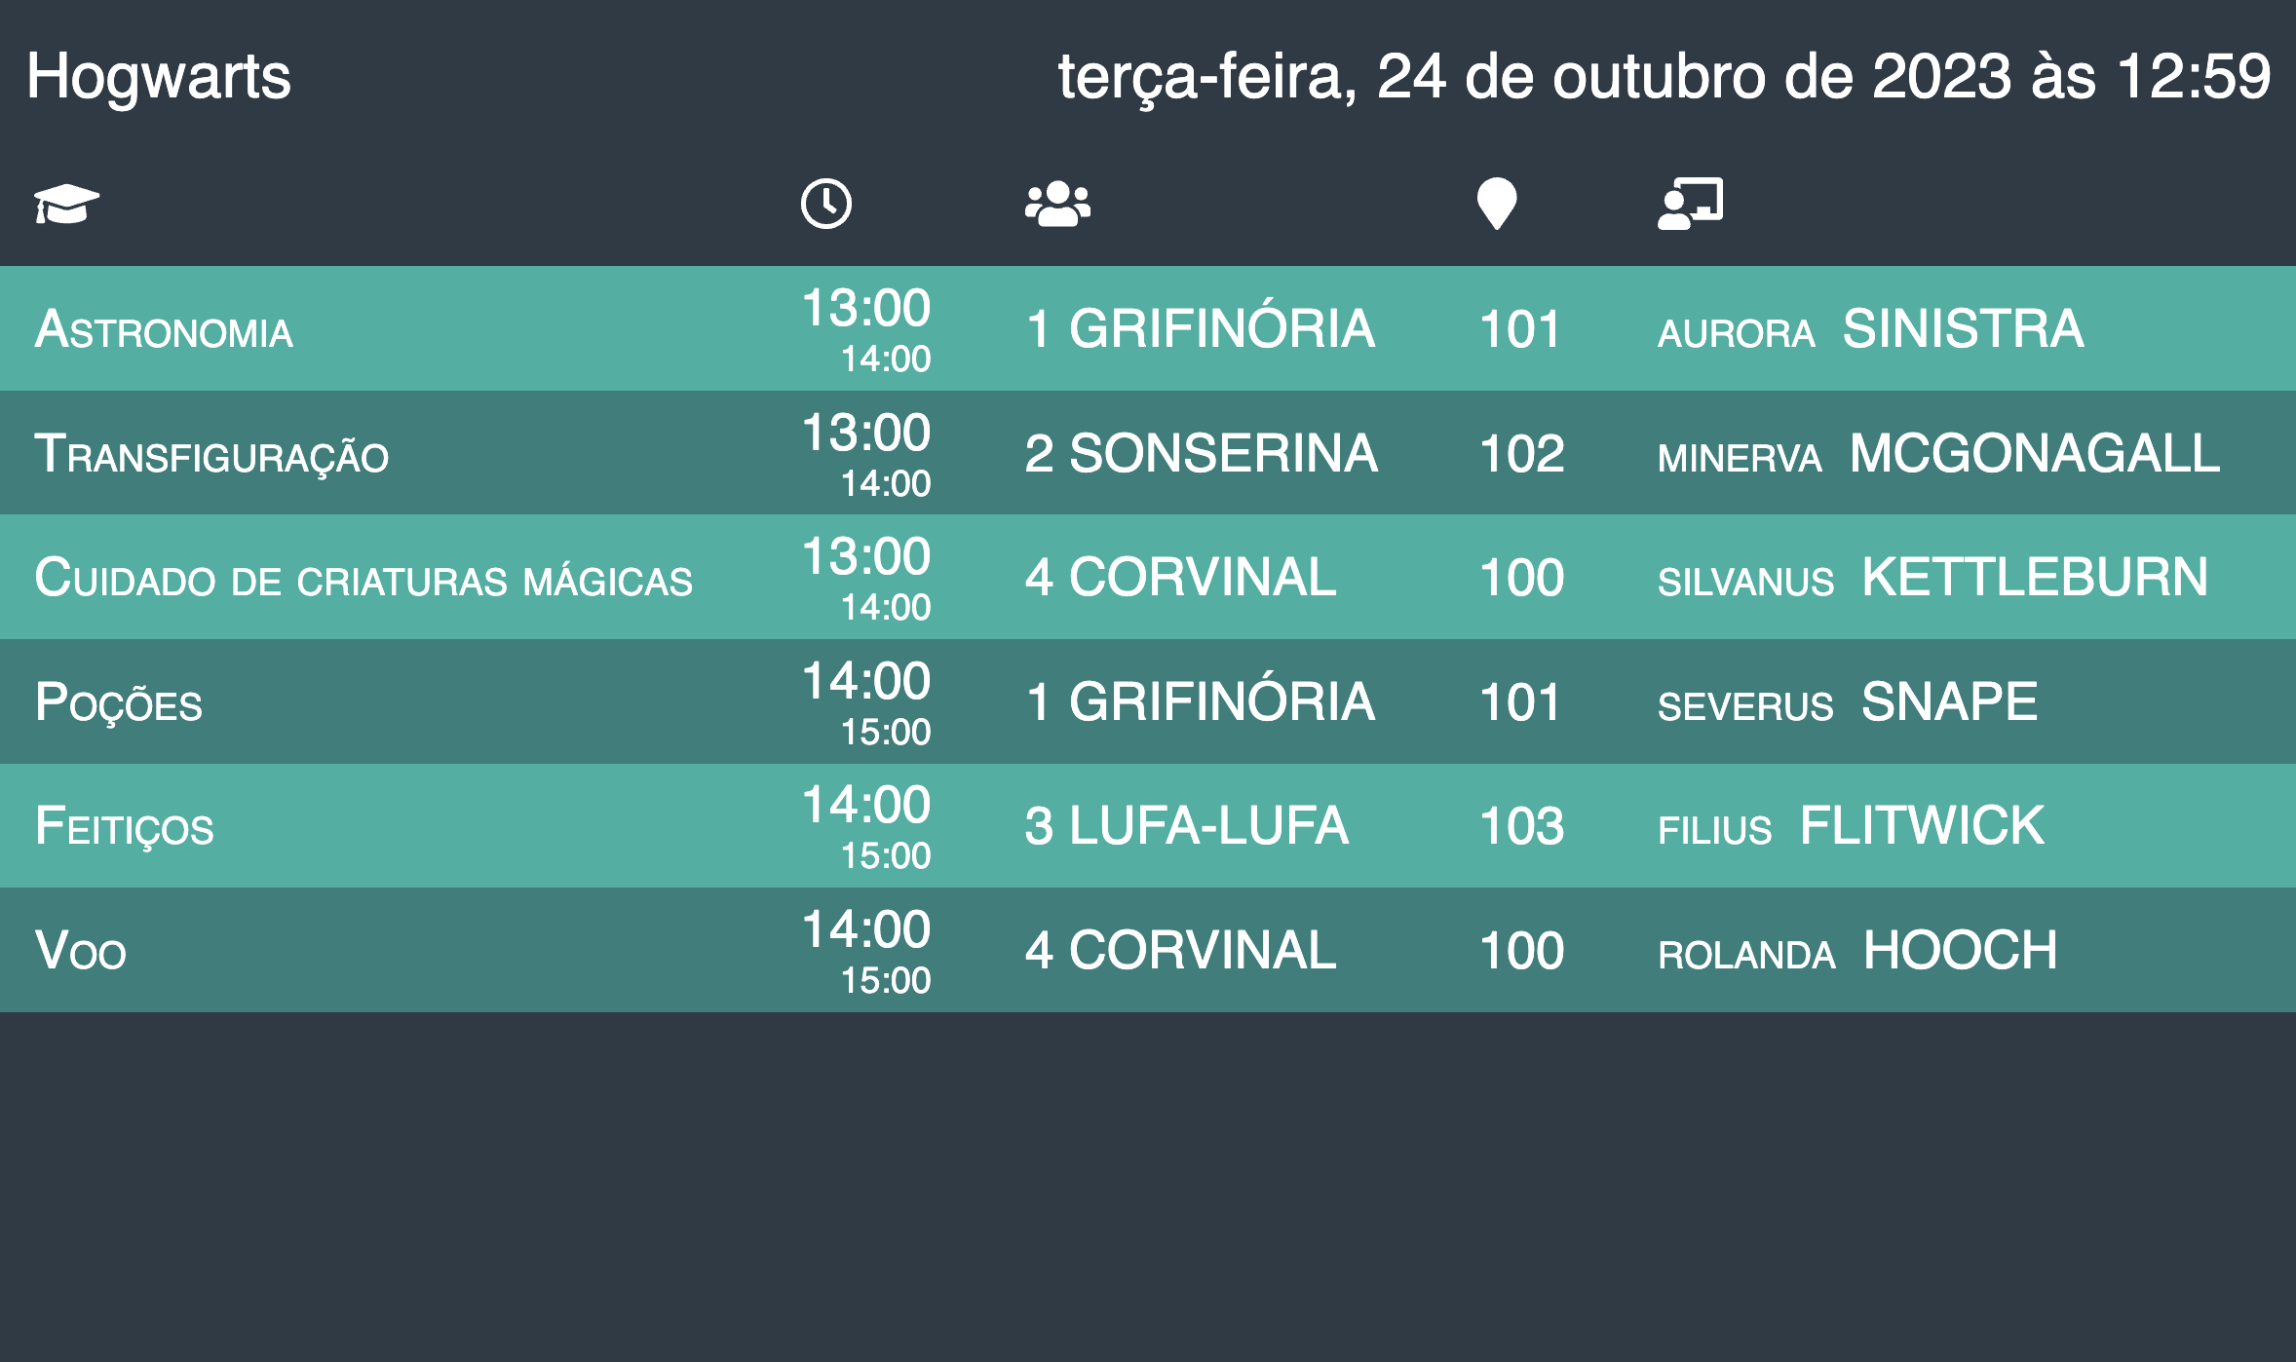
Task: Choose the Feitiços lesson entry
Action: [125, 826]
